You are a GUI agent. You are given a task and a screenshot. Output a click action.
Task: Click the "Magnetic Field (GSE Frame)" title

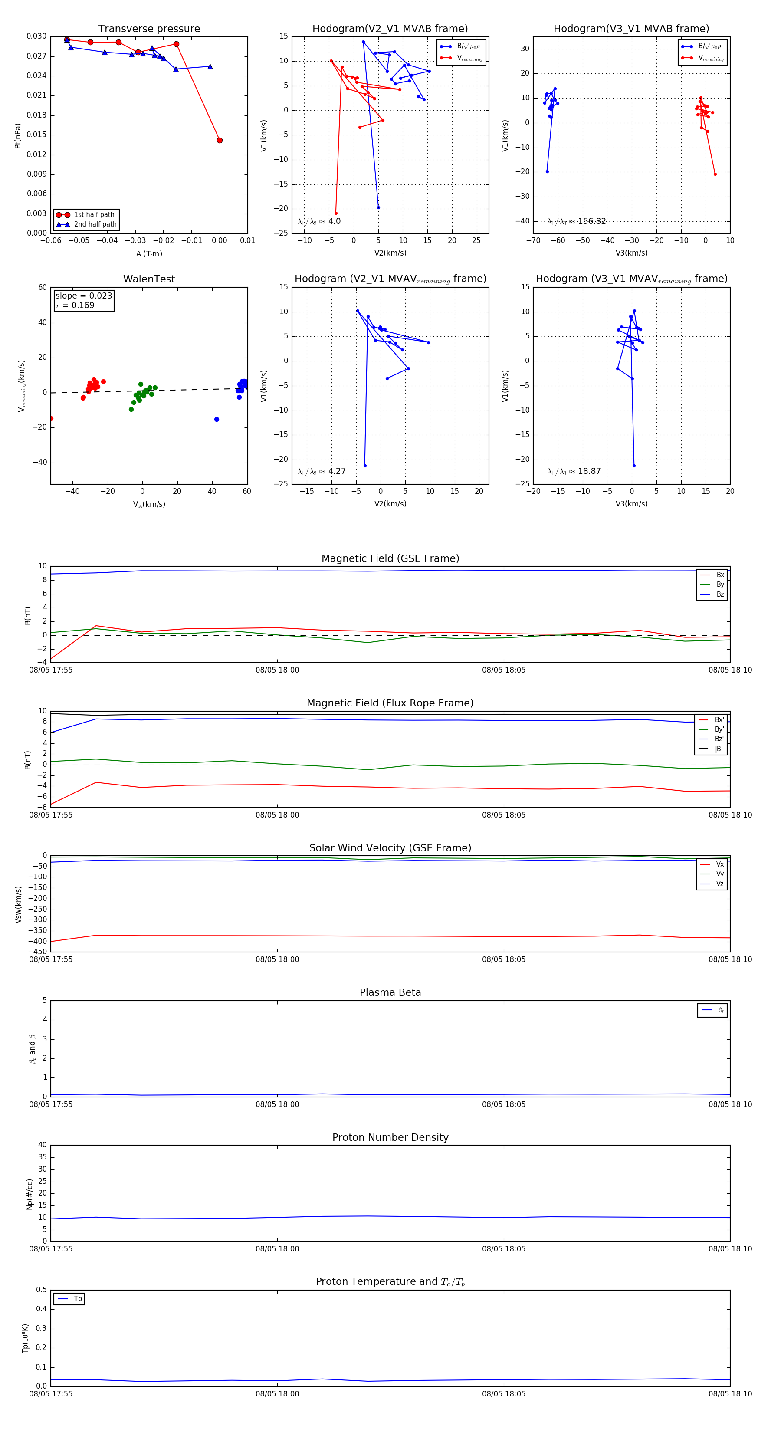pyautogui.click(x=390, y=558)
